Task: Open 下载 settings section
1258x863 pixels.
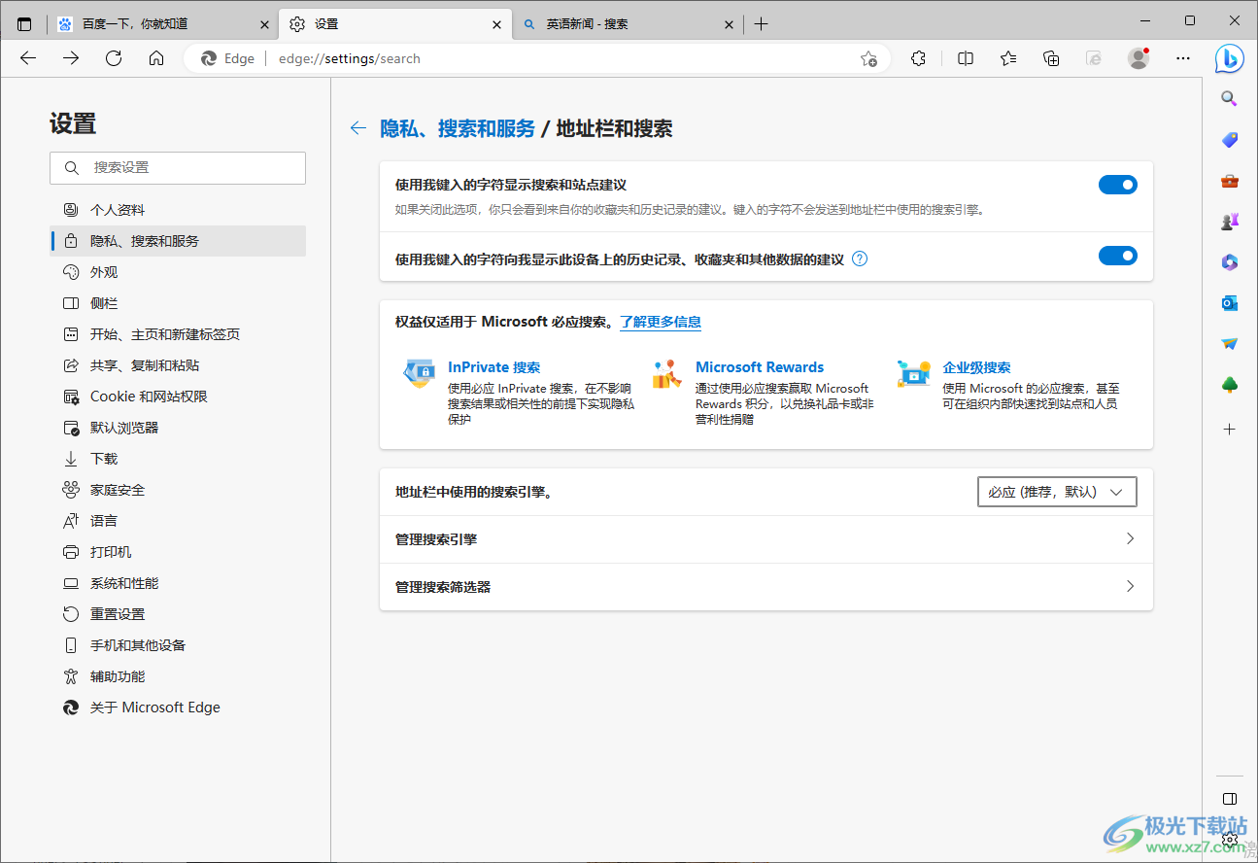Action: tap(178, 459)
